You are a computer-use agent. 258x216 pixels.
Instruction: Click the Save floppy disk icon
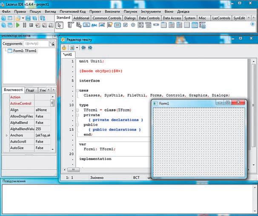point(28,18)
